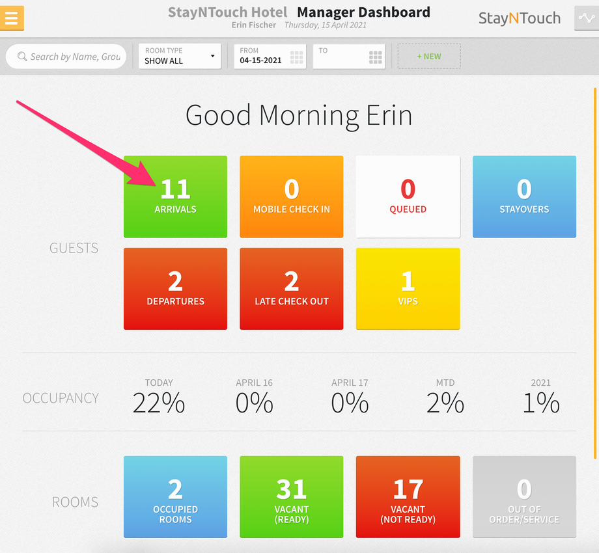Screen dimensions: 599x553
Task: Click the GUESTS section label
Action: (x=74, y=248)
